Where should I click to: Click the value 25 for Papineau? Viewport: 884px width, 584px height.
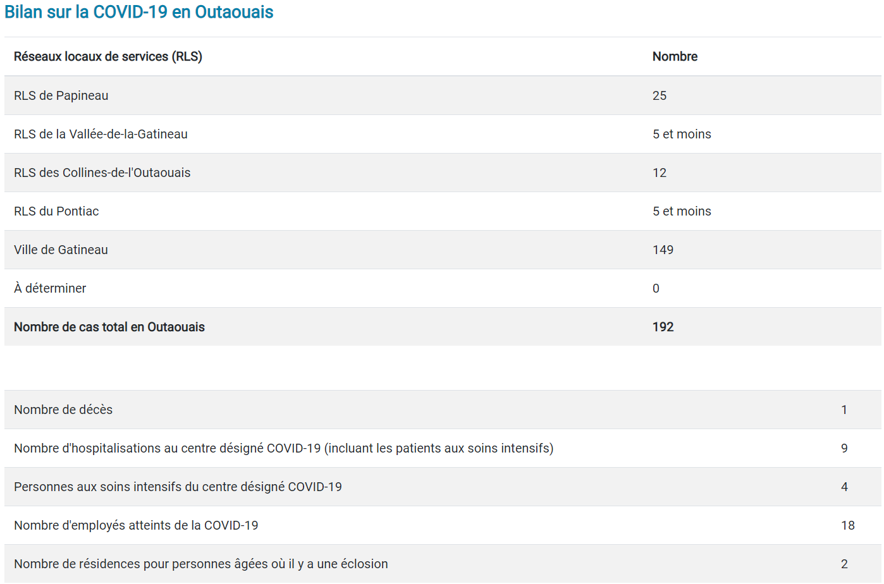[660, 95]
